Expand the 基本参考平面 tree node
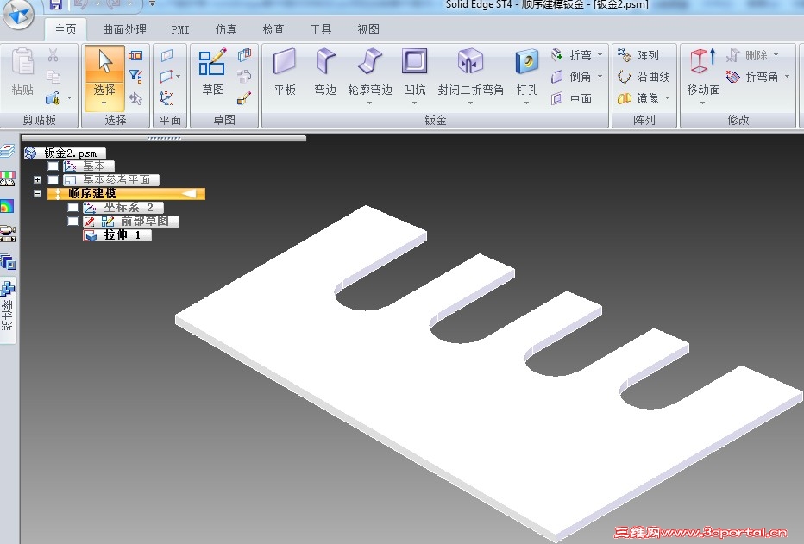The width and height of the screenshot is (804, 544). pos(37,180)
